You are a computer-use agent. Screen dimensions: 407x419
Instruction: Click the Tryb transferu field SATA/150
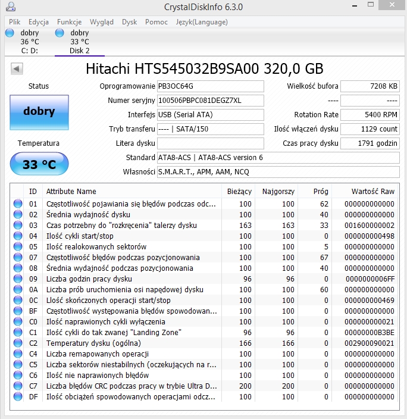point(210,129)
